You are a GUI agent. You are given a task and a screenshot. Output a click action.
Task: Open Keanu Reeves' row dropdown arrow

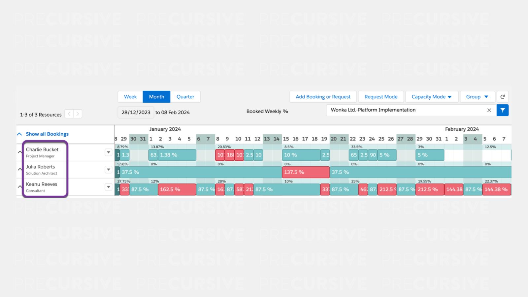[x=108, y=187]
